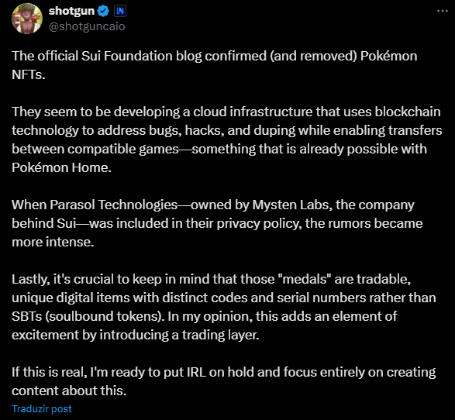Click paragraph starting "The official Sui Foundation"
Image resolution: width=455 pixels, height=420 pixels.
point(215,65)
